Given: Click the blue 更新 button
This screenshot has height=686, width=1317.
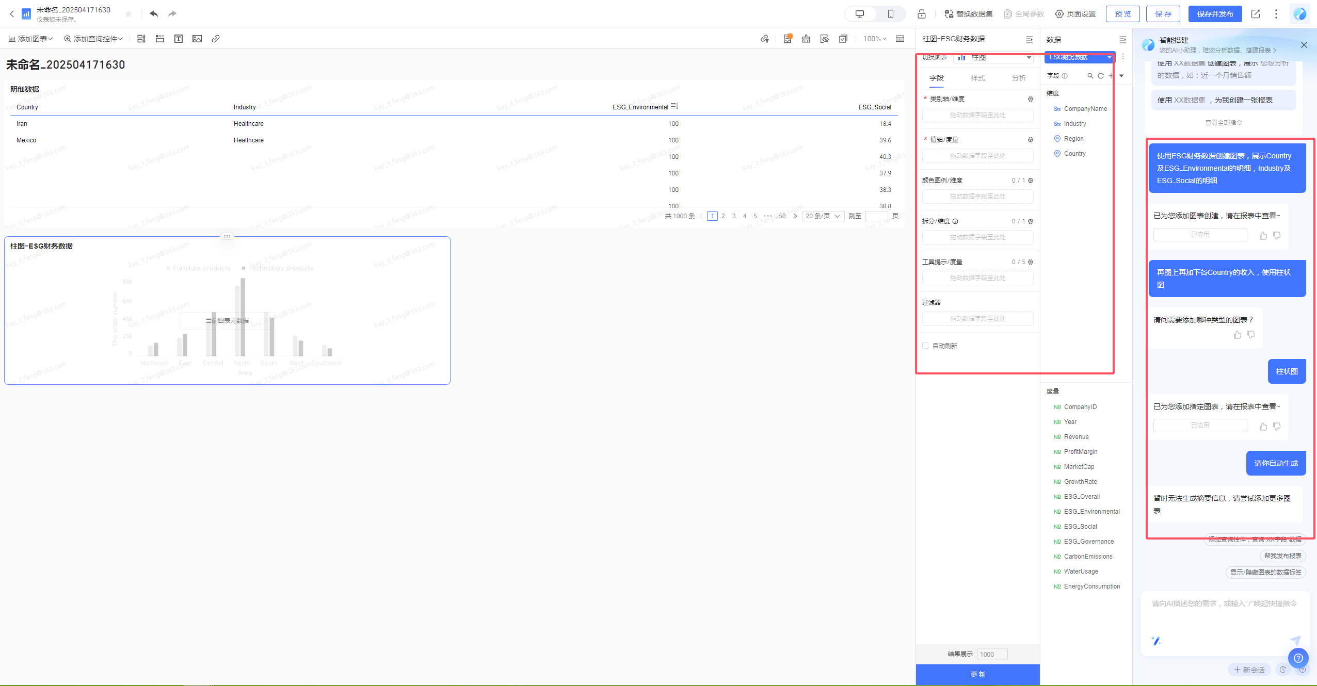Looking at the screenshot, I should click(x=978, y=674).
